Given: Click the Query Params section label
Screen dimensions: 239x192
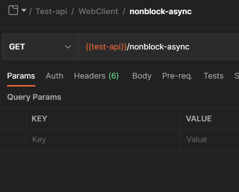Looking at the screenshot, I should (x=34, y=97).
